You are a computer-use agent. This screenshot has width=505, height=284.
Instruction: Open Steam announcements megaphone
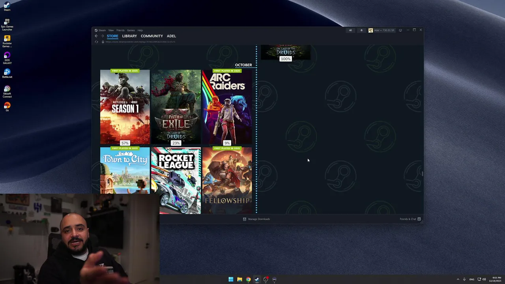click(350, 30)
